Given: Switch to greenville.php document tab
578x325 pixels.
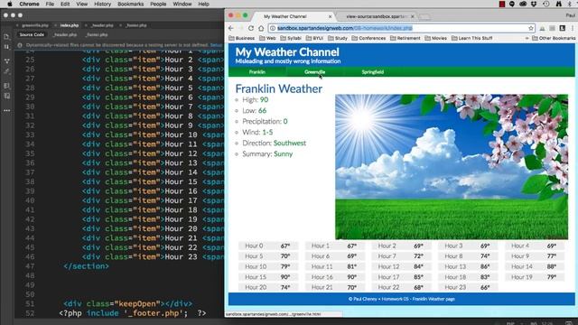Looking at the screenshot, I should [x=34, y=25].
